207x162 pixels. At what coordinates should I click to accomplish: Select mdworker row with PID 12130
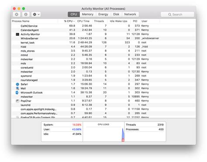coord(103,72)
